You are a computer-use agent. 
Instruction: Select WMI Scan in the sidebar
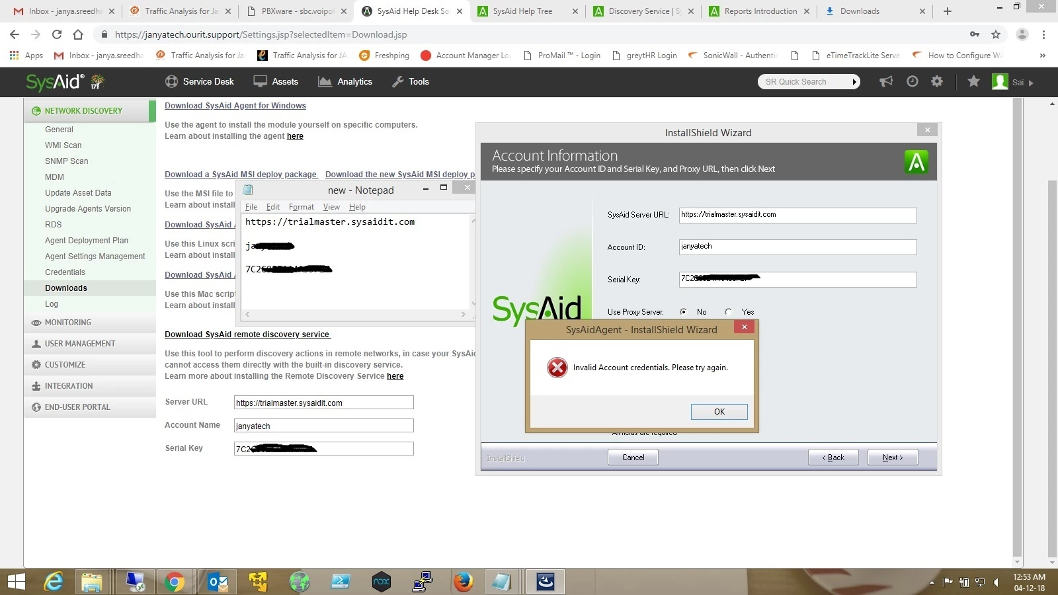[x=63, y=145]
